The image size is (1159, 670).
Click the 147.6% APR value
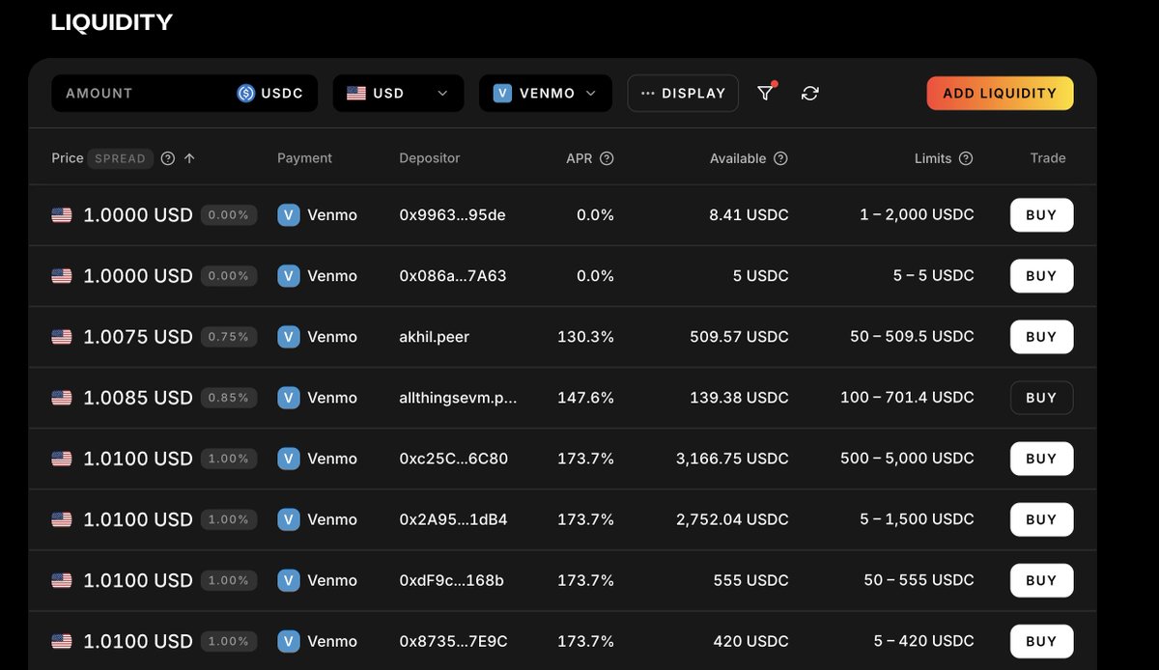click(585, 397)
